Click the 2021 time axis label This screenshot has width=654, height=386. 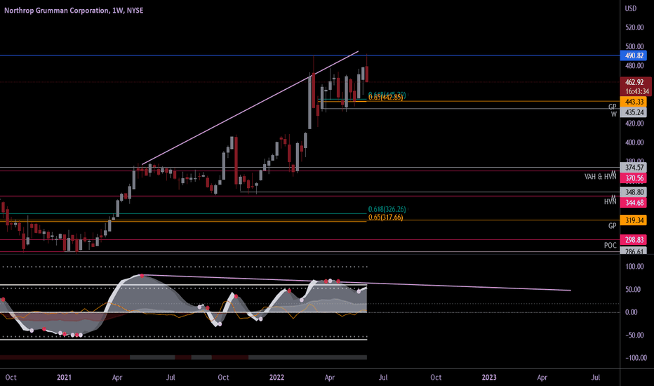[x=64, y=378]
